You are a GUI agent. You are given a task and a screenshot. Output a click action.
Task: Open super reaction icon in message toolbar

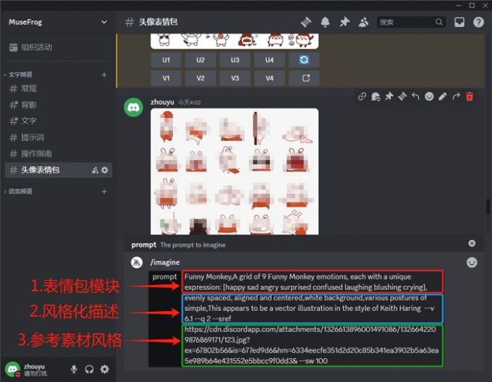[x=376, y=96]
